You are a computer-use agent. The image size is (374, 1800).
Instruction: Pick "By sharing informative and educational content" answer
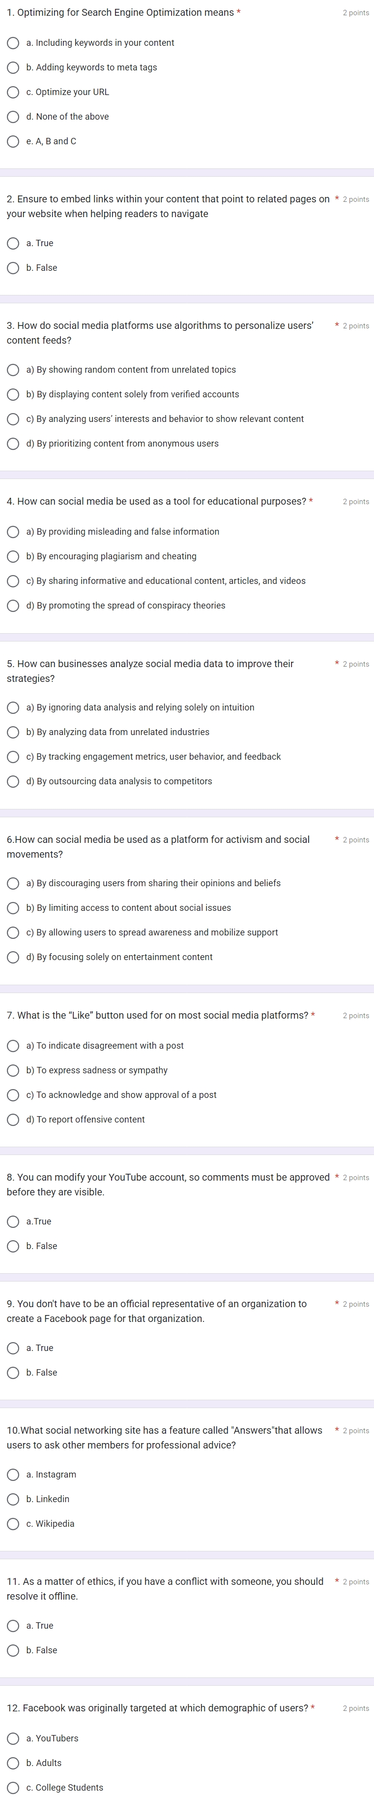tap(13, 580)
